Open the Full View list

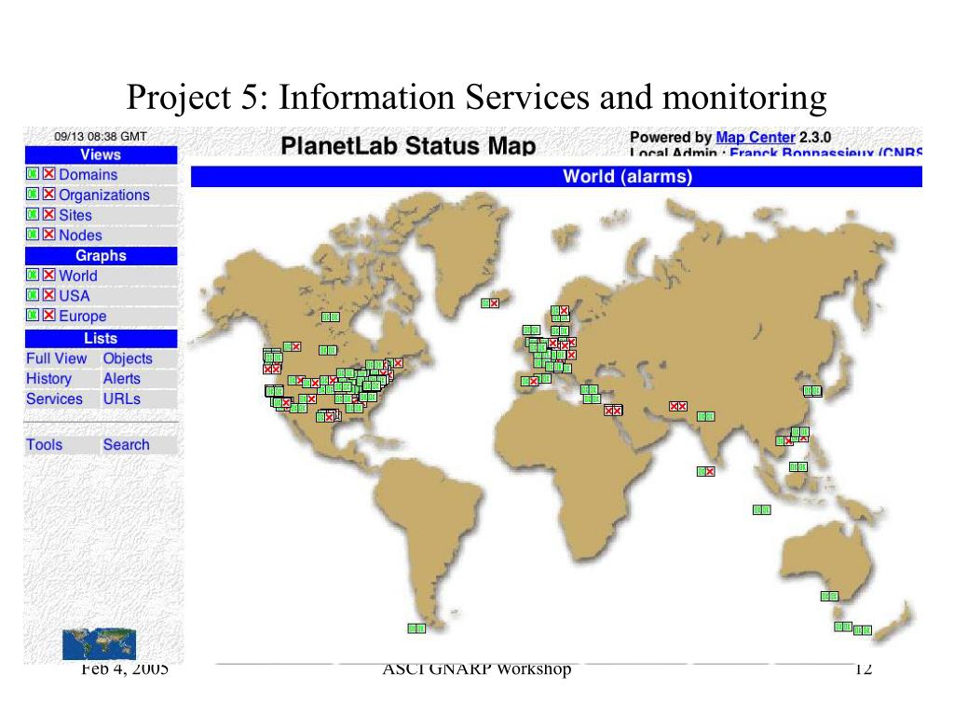tap(57, 358)
